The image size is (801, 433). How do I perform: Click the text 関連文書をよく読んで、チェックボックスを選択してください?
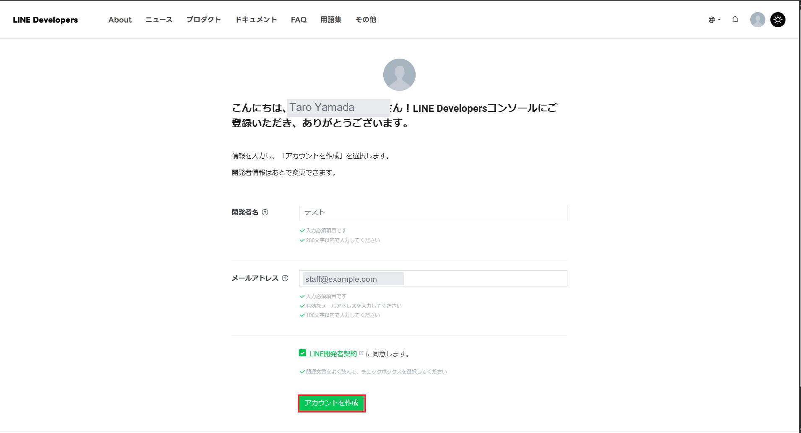coord(377,372)
